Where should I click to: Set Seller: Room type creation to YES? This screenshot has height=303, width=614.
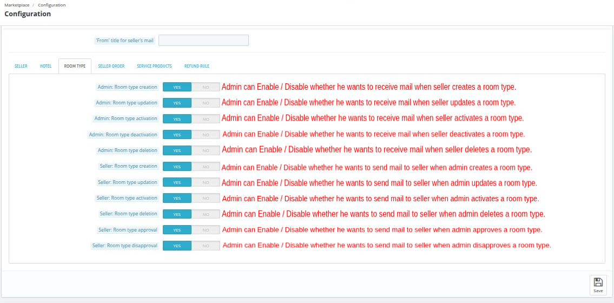[177, 166]
